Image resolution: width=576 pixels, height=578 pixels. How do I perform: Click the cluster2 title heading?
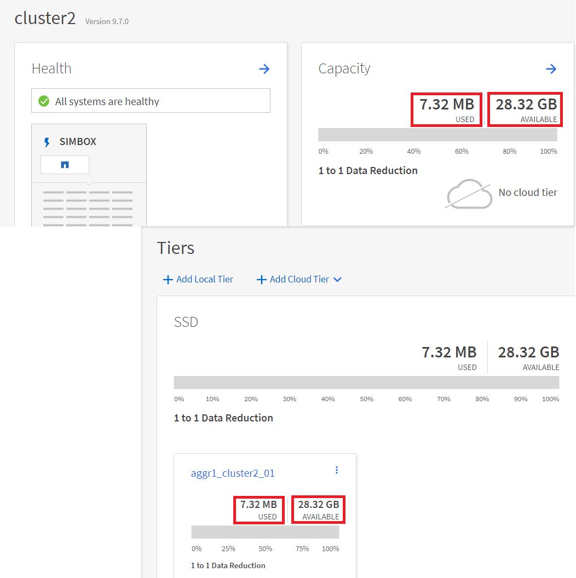tap(45, 18)
